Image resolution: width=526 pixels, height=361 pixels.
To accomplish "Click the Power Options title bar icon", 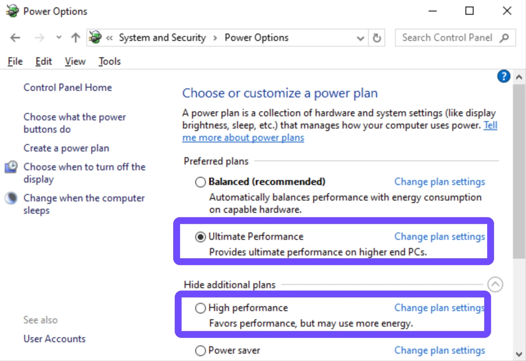I will 12,11.
